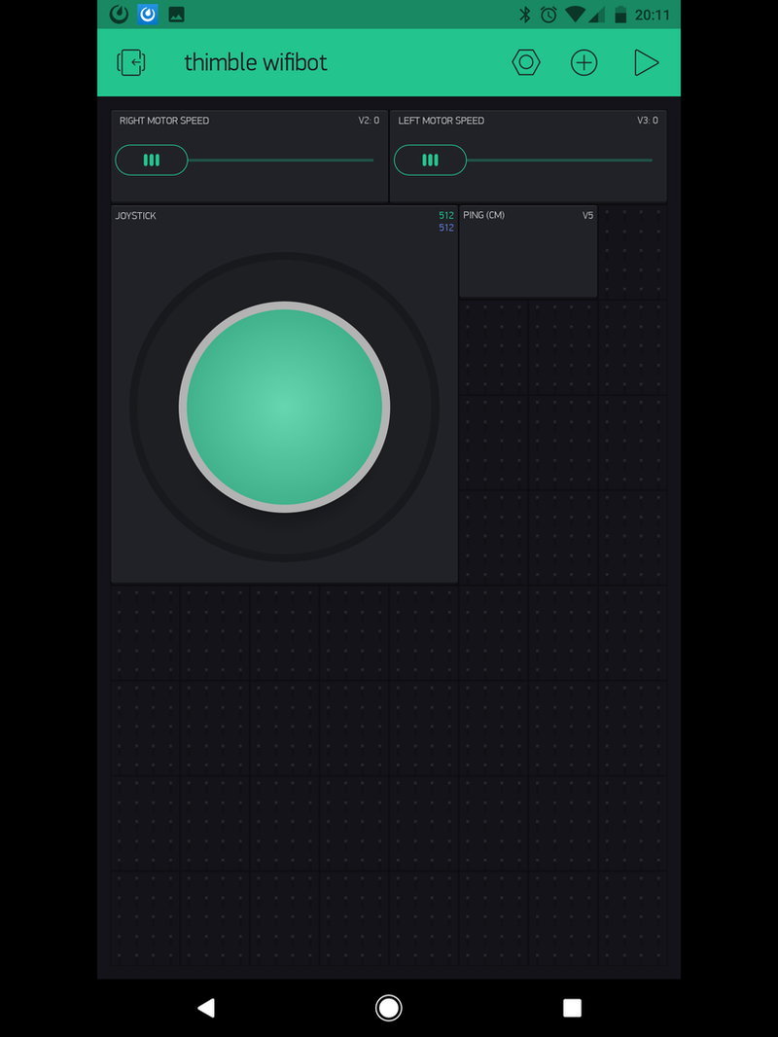This screenshot has width=778, height=1037.
Task: Select the Right Motor Speed slider handle
Action: click(x=152, y=161)
